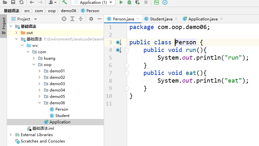Switch to the Application.java tab
The image size is (259, 146).
203,19
